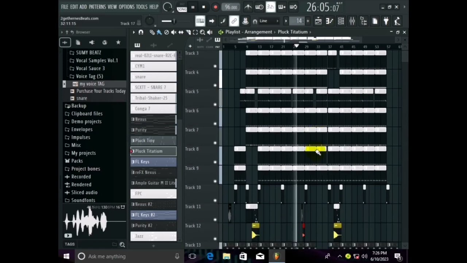Toggle the 3-2-1 countdown before recording
Image resolution: width=467 pixels, height=263 pixels.
(271, 7)
